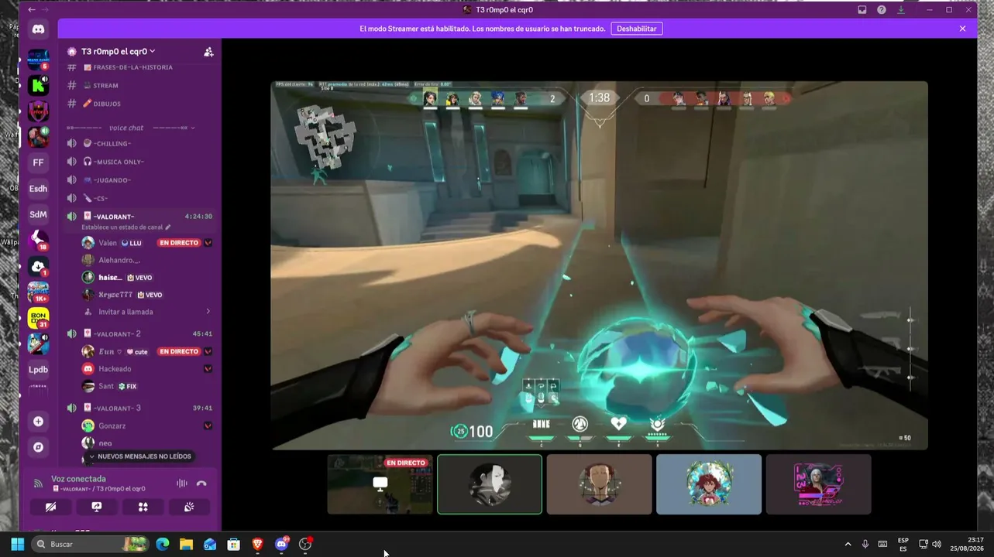Click Deshabilitar to disable Streamer mode
The image size is (994, 557).
[x=636, y=29]
